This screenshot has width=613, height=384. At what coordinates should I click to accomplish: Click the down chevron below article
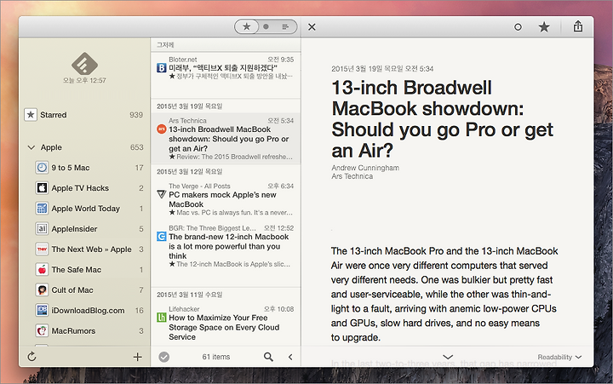click(448, 357)
